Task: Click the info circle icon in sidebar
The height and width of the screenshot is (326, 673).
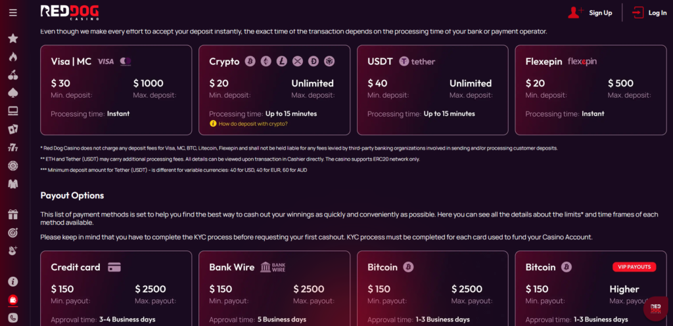Action: pos(13,281)
